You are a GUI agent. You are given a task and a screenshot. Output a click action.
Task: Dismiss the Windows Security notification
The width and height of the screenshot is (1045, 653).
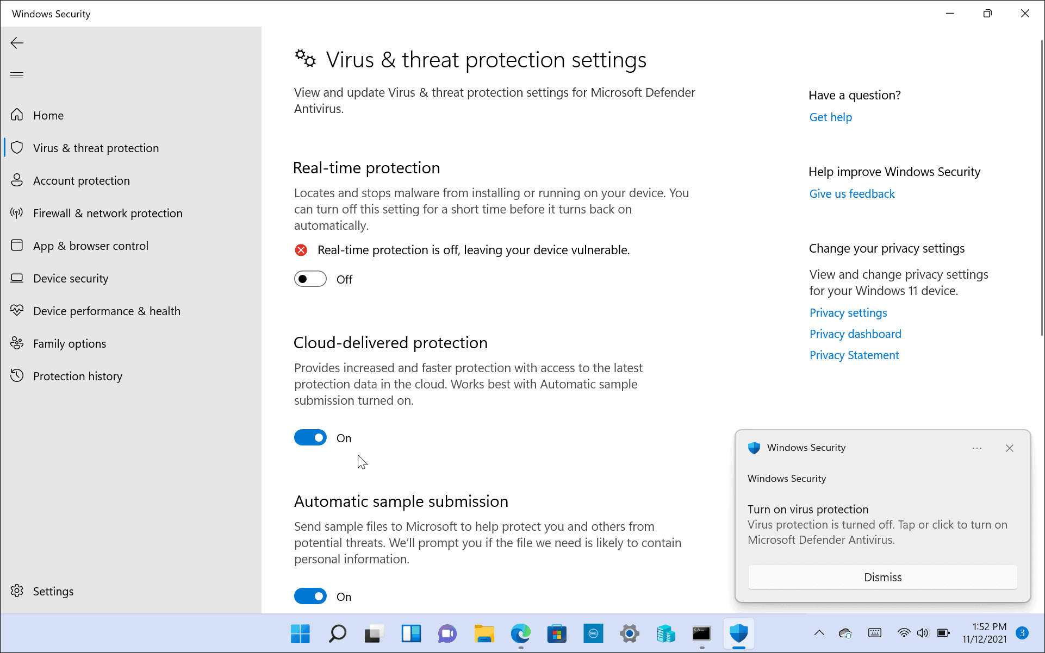[882, 577]
